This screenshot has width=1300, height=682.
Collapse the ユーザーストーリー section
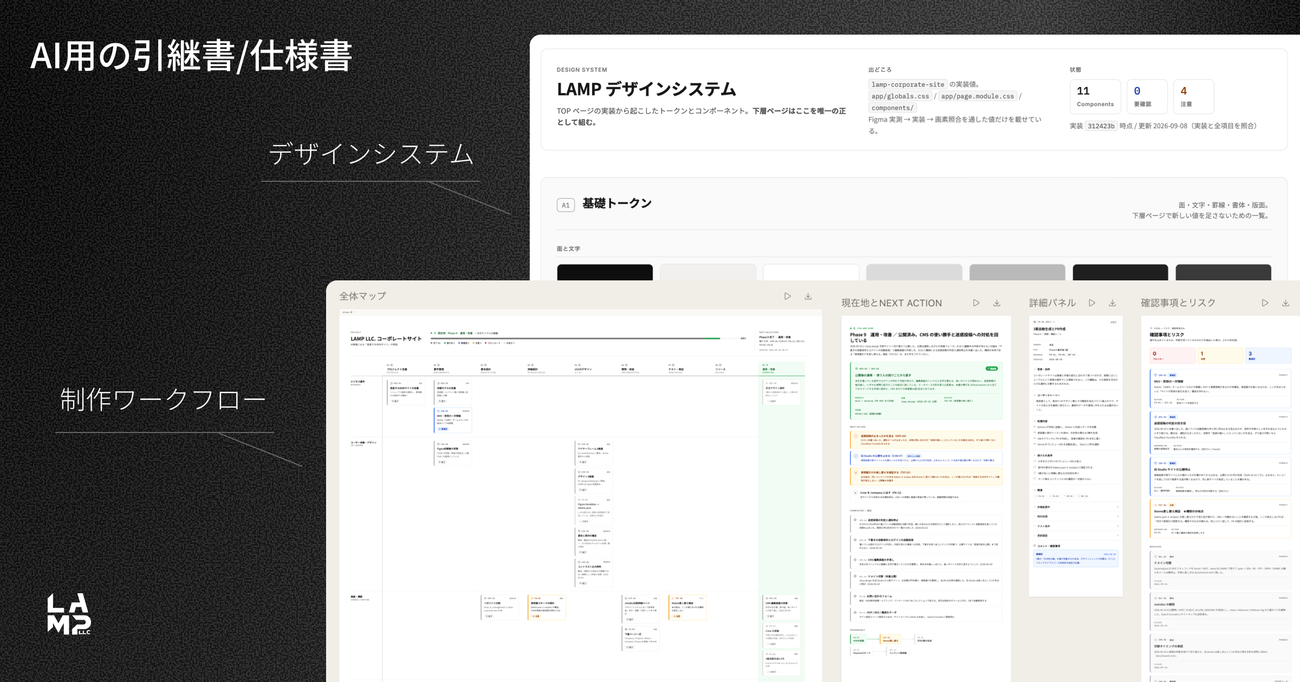click(x=1047, y=395)
